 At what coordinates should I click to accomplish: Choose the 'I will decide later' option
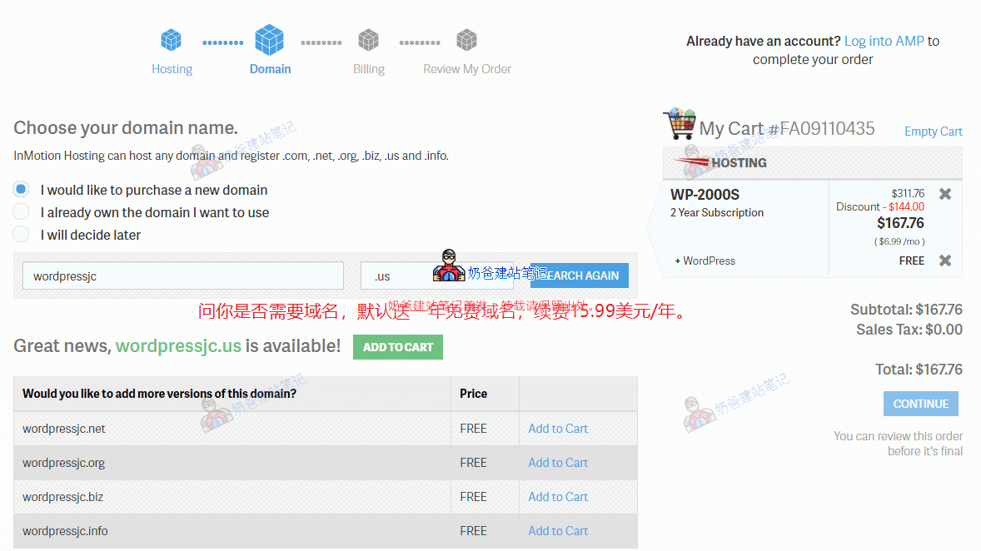(x=20, y=234)
